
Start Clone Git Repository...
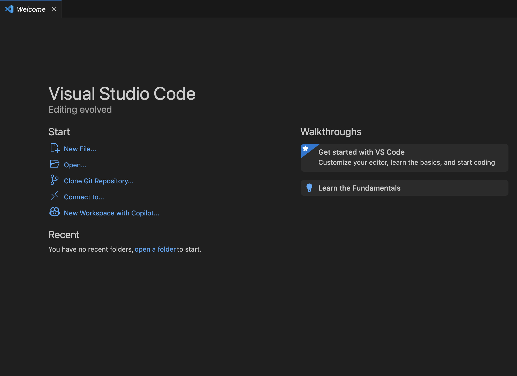99,181
